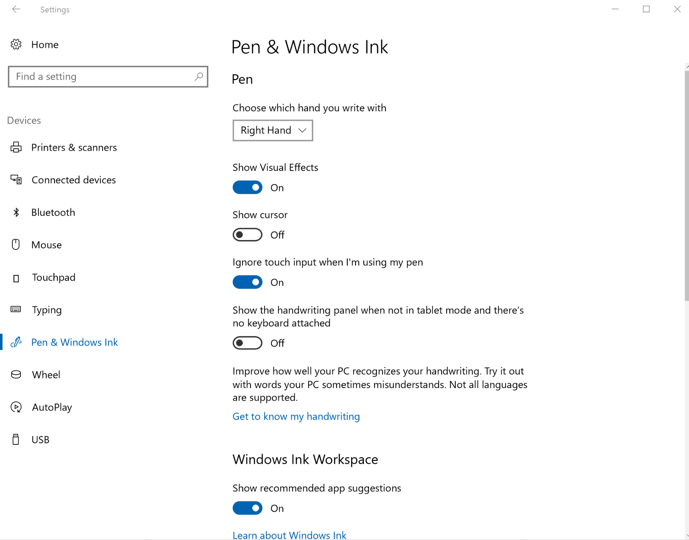Go back using the back arrow
Screen dimensions: 689x540
click(x=16, y=9)
